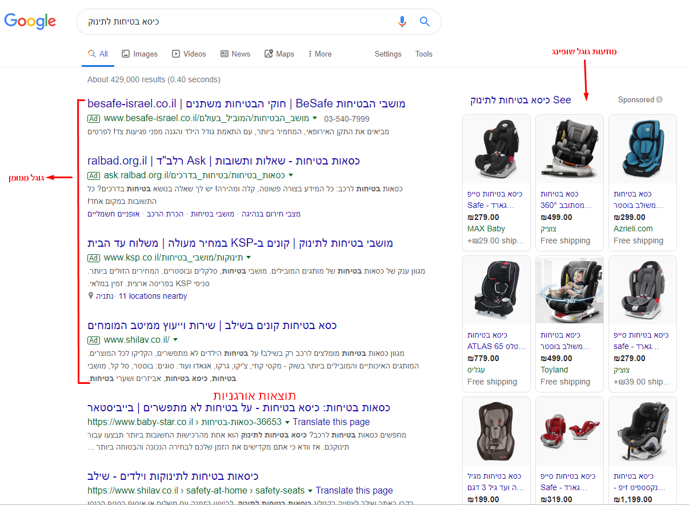Click the blue search magnifier button
The height and width of the screenshot is (505, 689).
424,22
